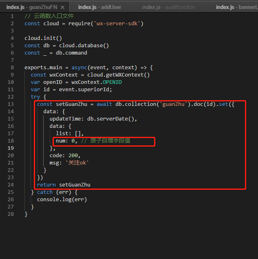Click the 'await' keyword on line 13

pyautogui.click(x=104, y=104)
